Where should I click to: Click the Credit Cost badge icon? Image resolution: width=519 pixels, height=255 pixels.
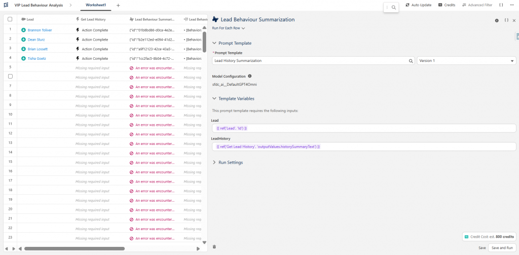pos(466,237)
